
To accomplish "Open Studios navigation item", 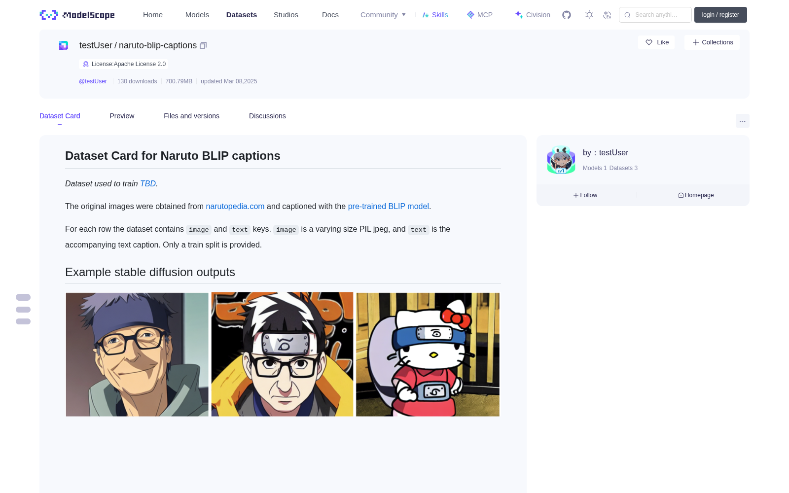I will 286,15.
